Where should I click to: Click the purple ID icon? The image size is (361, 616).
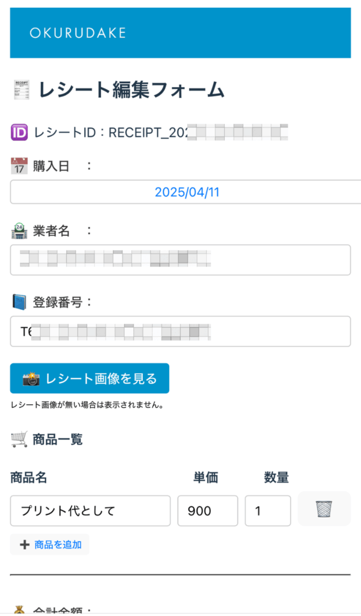point(19,132)
